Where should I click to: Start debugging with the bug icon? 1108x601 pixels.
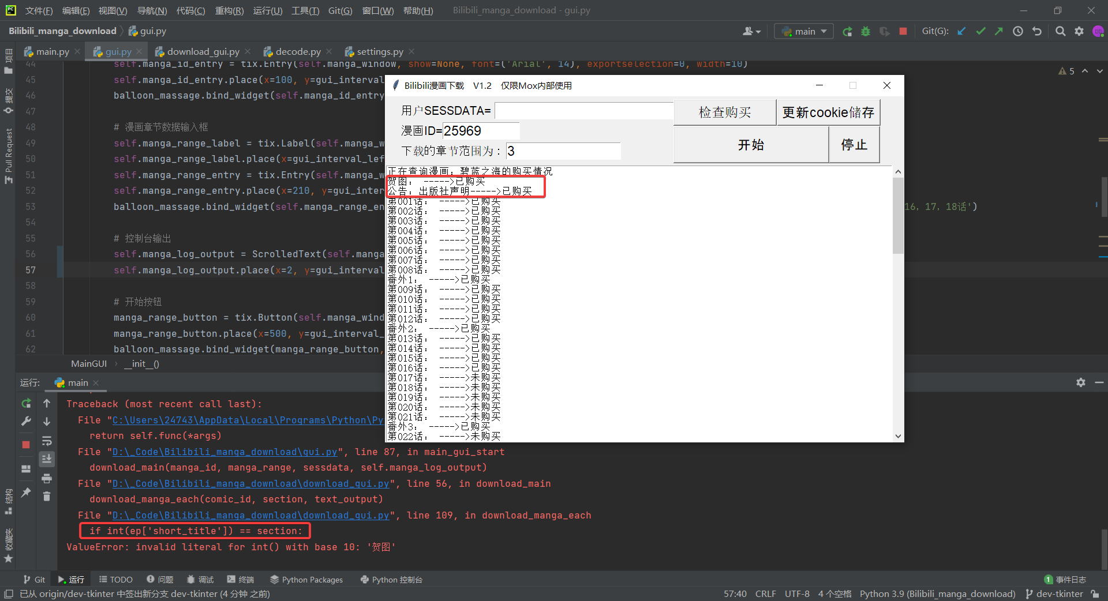[x=866, y=31]
